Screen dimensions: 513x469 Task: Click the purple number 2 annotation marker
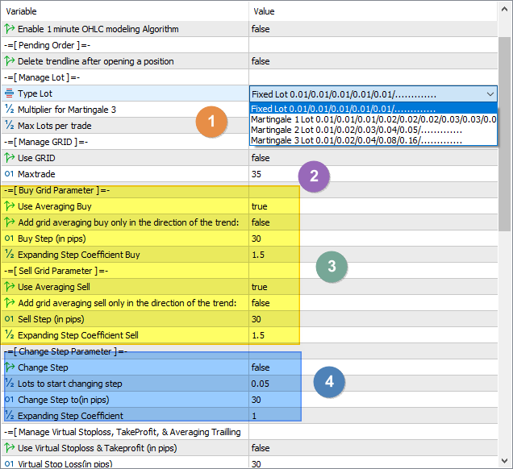(x=315, y=176)
